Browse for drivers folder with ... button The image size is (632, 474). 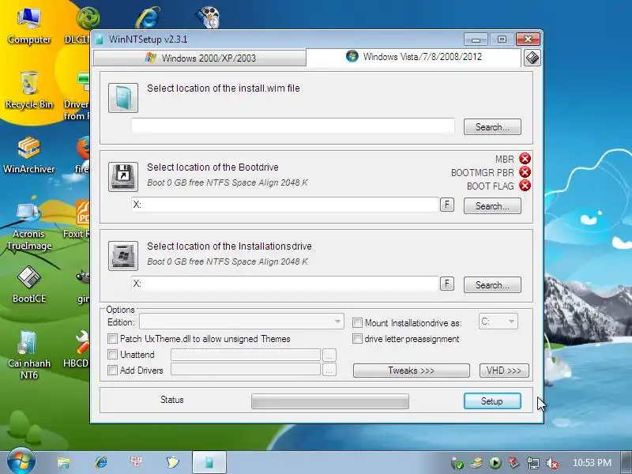(x=329, y=370)
